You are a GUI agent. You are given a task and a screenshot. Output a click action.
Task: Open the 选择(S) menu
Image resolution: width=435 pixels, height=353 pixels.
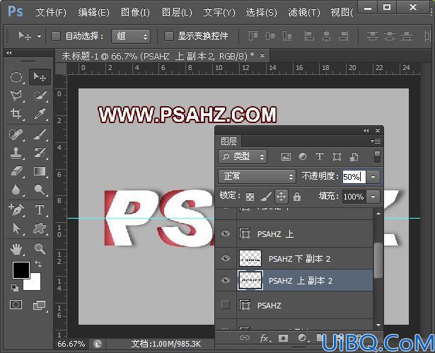coord(261,12)
